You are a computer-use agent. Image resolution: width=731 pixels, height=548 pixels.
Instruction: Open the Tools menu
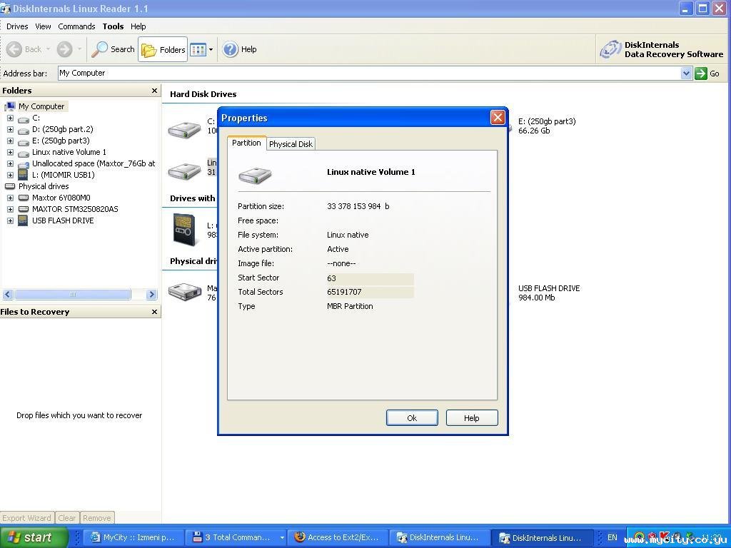[x=113, y=26]
